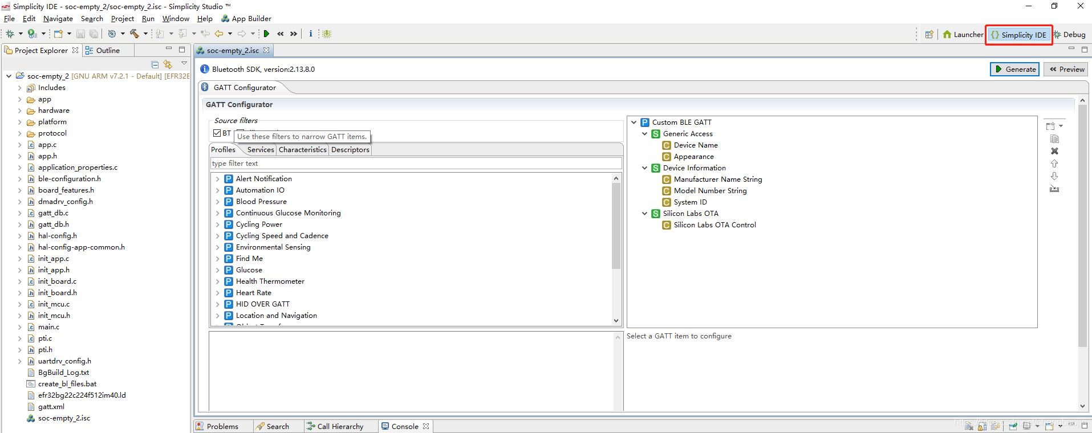Click the move up arrow in GATT toolbar

point(1054,164)
